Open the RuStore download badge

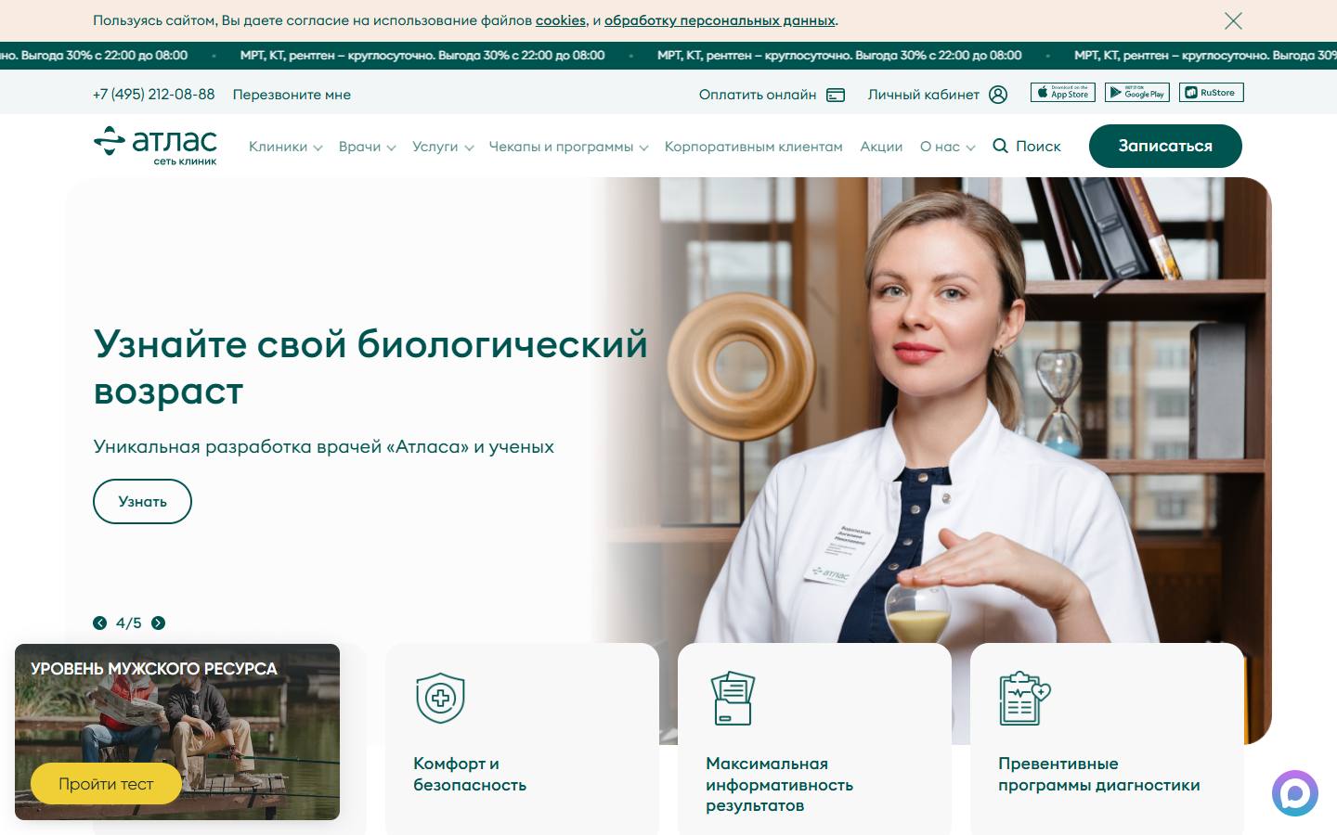(1212, 93)
